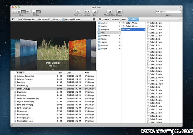
Task: Click the Sync toolbar icon
Action: 95,12
